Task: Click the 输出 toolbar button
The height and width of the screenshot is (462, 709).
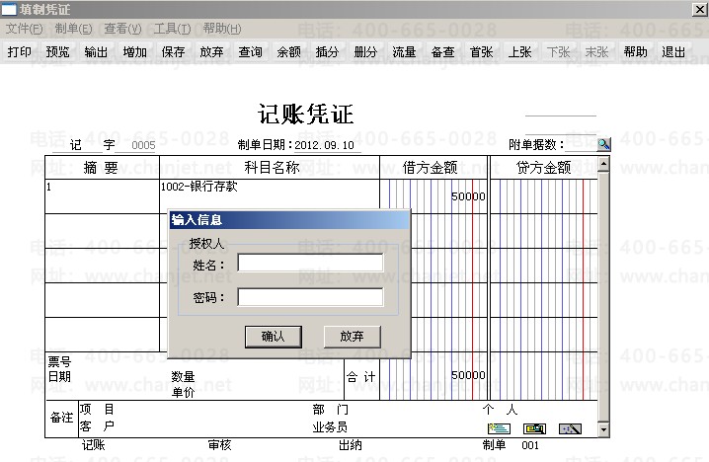Action: (x=97, y=52)
